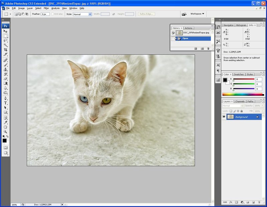Set history brush source on Open state
Viewport: 267px width, 207px height.
tap(173, 38)
